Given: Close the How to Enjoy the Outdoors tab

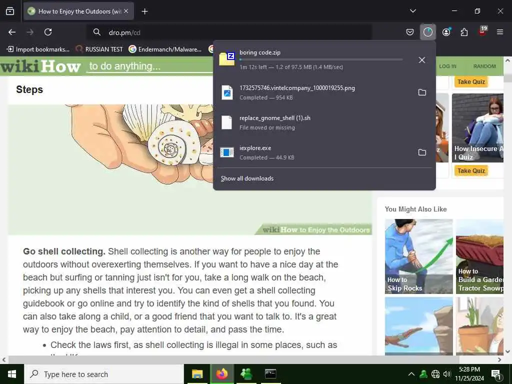Looking at the screenshot, I should (x=126, y=11).
